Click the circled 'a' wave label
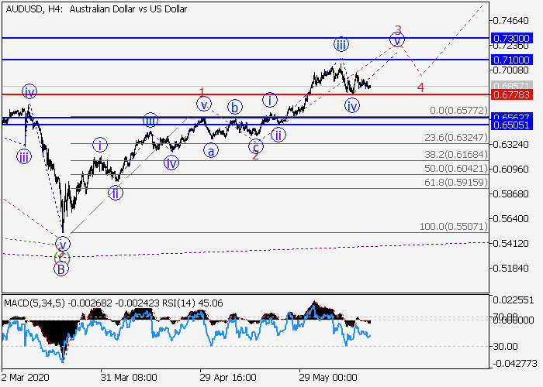This screenshot has height=387, width=543. click(x=211, y=151)
